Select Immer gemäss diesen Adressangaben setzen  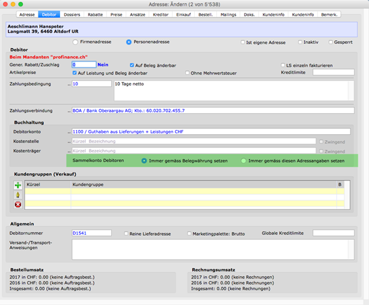[x=243, y=161]
